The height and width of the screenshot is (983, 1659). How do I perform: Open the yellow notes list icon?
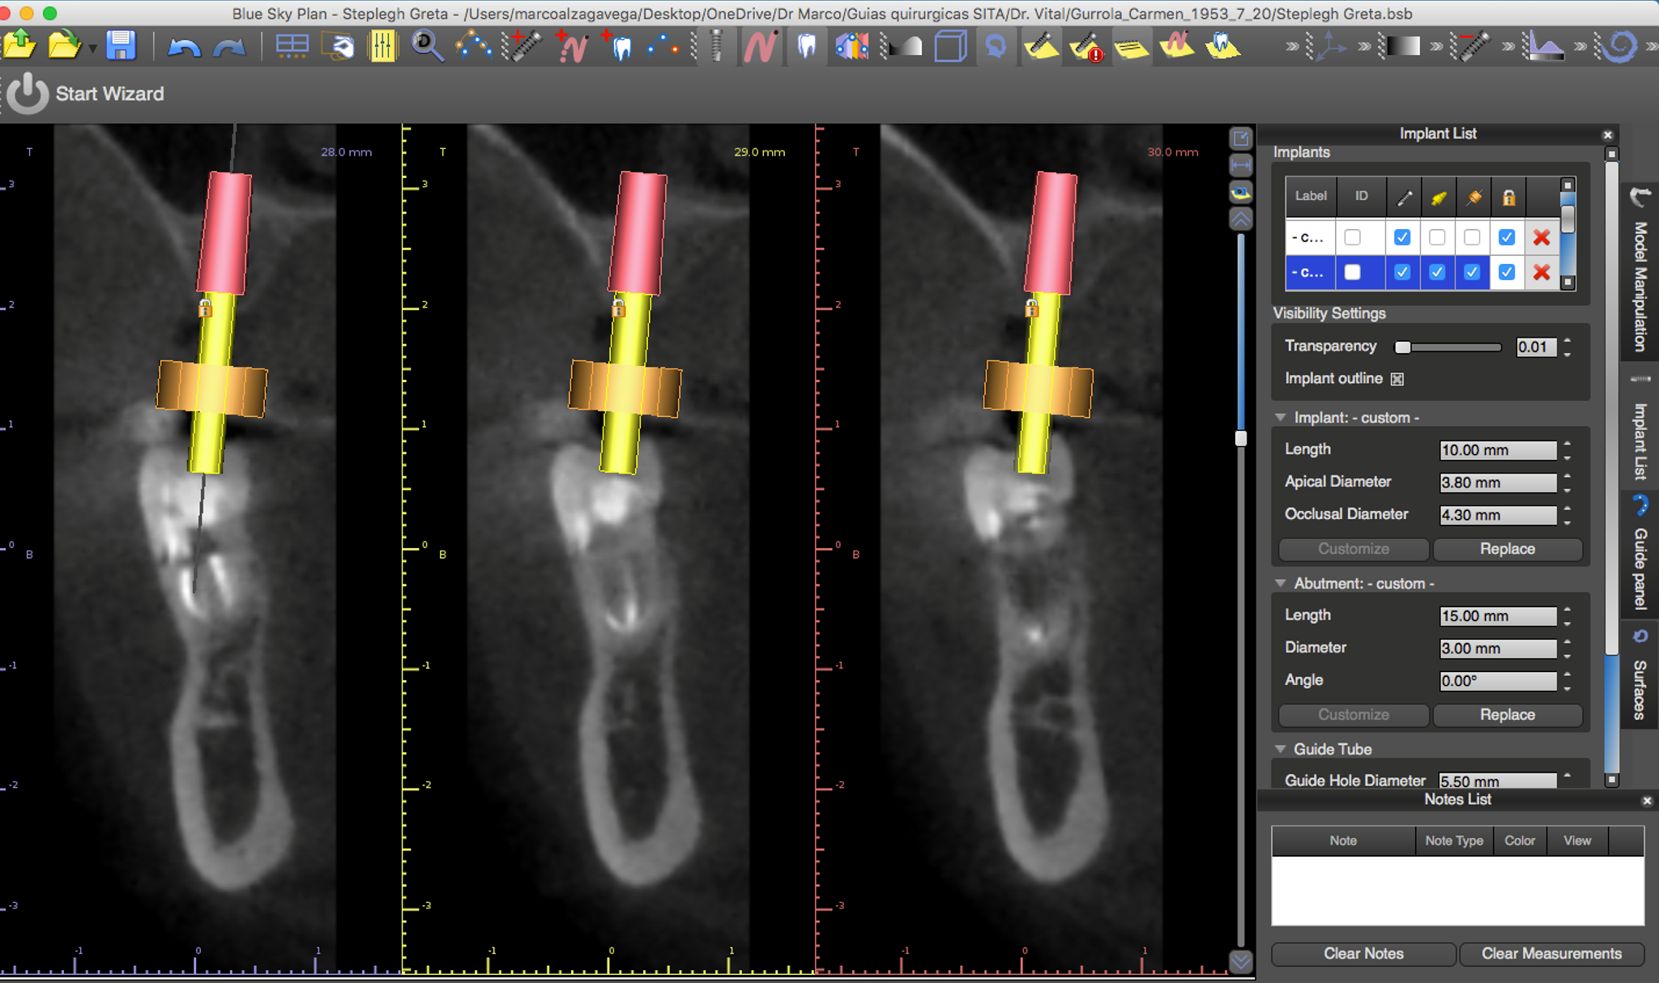tap(1132, 48)
